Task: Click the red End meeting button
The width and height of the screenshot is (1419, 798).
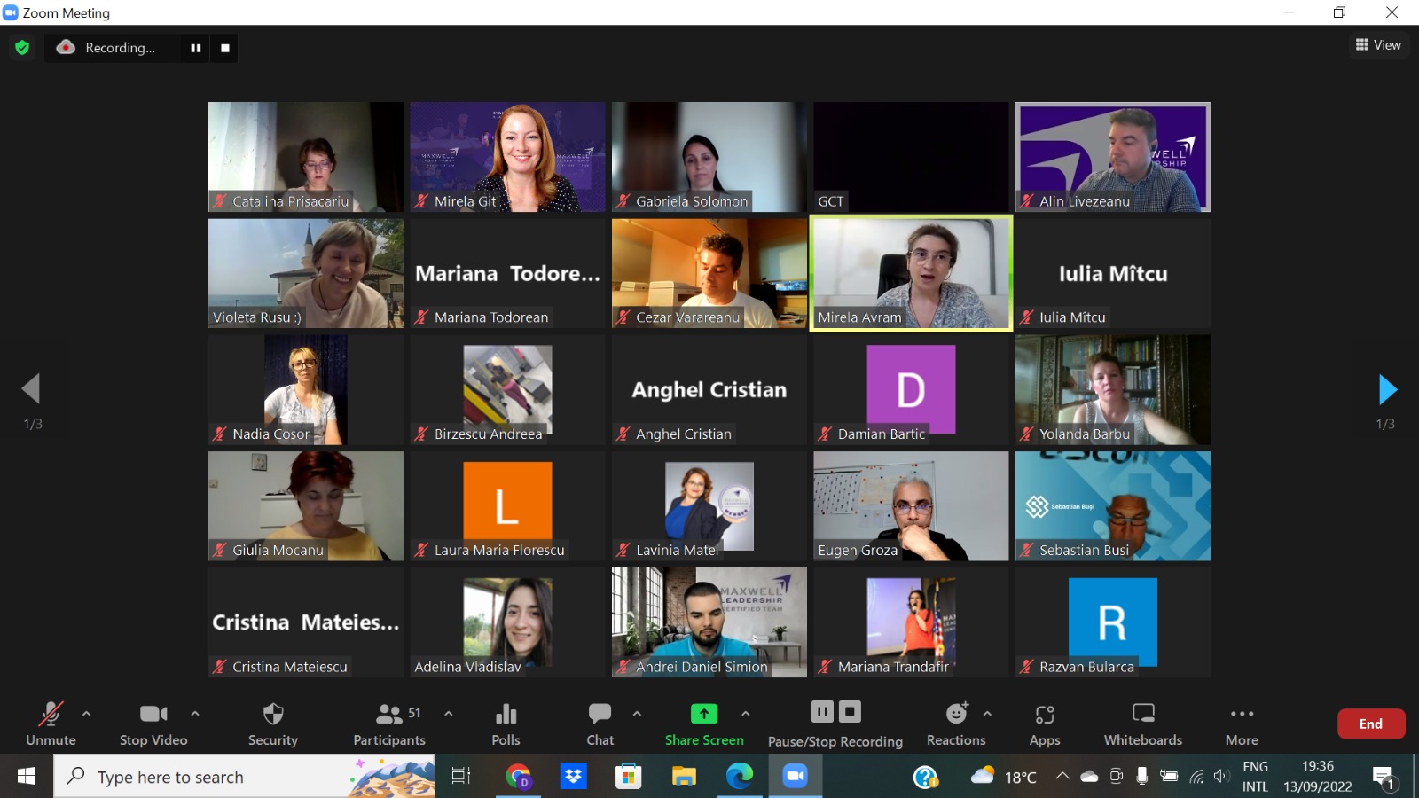Action: 1370,724
